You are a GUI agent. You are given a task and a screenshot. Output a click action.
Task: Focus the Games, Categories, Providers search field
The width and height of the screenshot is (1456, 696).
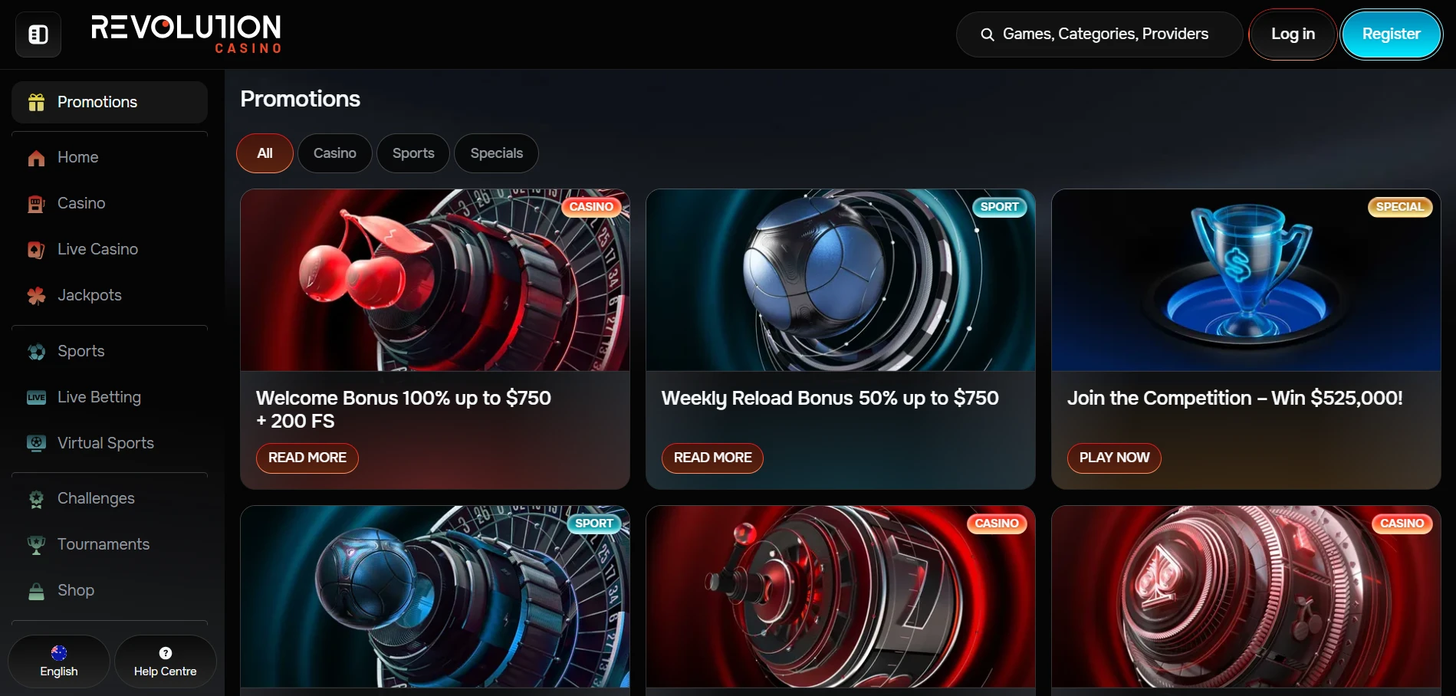click(x=1099, y=34)
